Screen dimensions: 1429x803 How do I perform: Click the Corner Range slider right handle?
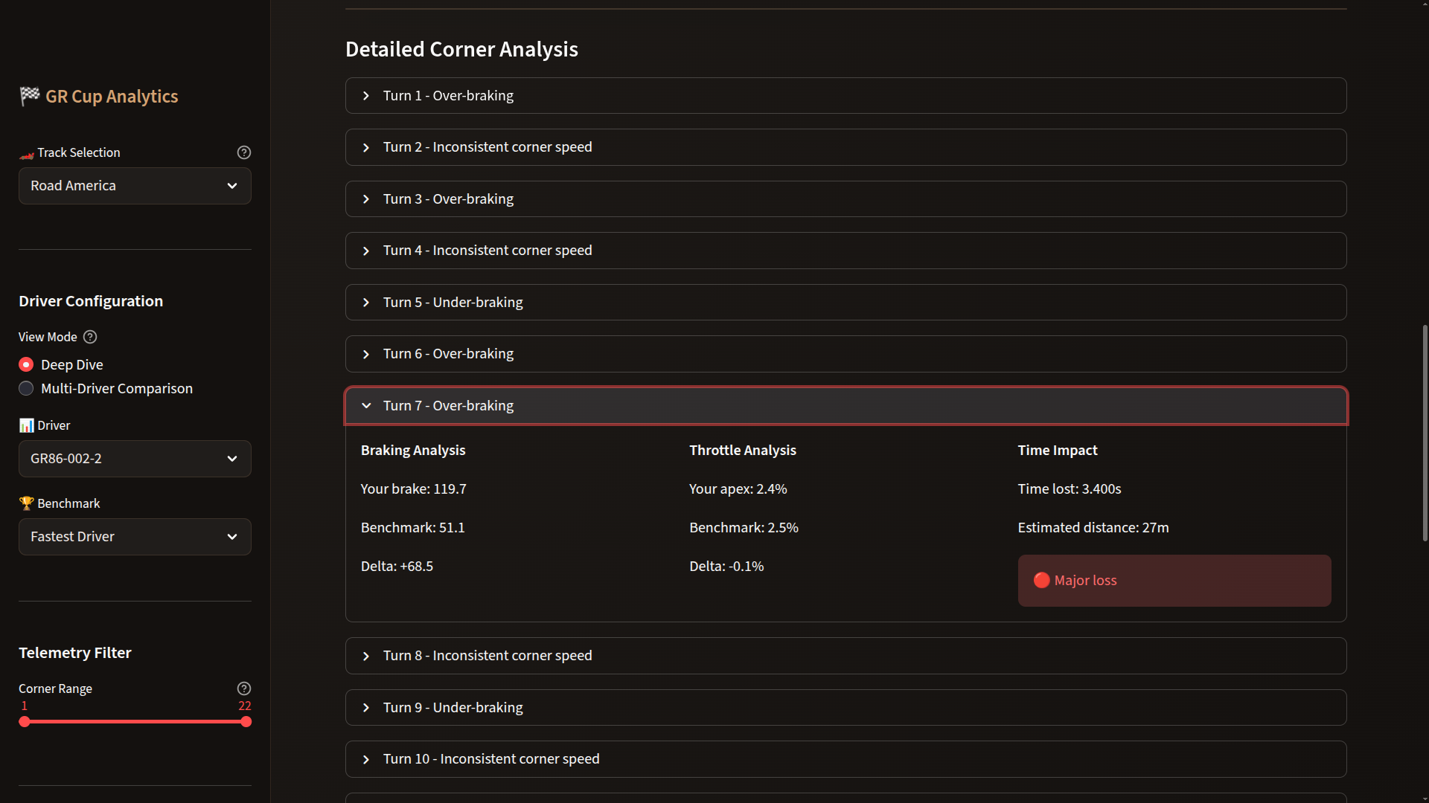tap(246, 722)
